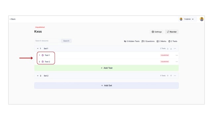Image resolution: width=213 pixels, height=120 pixels.
Task: Click the Add Test button
Action: tap(106, 68)
